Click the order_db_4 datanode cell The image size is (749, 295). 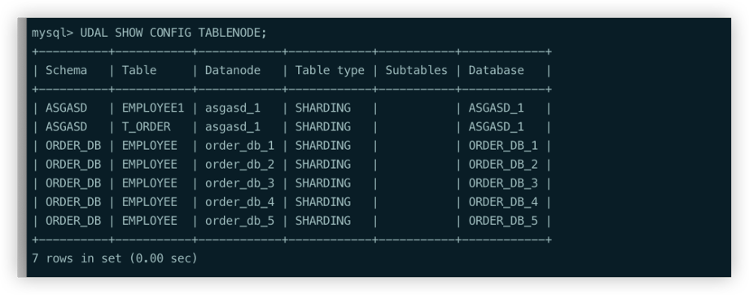(x=240, y=202)
